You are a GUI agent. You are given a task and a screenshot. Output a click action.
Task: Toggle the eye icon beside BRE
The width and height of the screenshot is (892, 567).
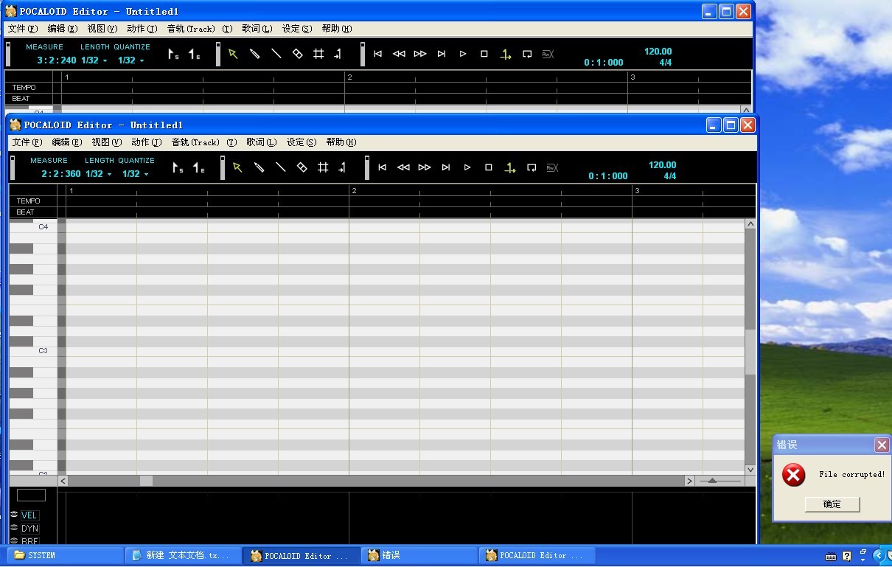14,540
